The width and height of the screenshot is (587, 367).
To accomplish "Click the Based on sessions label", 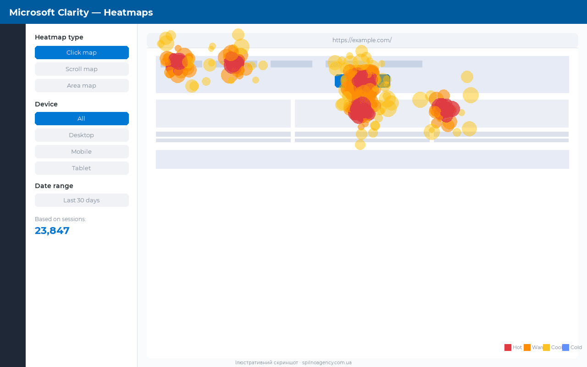I will (61, 219).
